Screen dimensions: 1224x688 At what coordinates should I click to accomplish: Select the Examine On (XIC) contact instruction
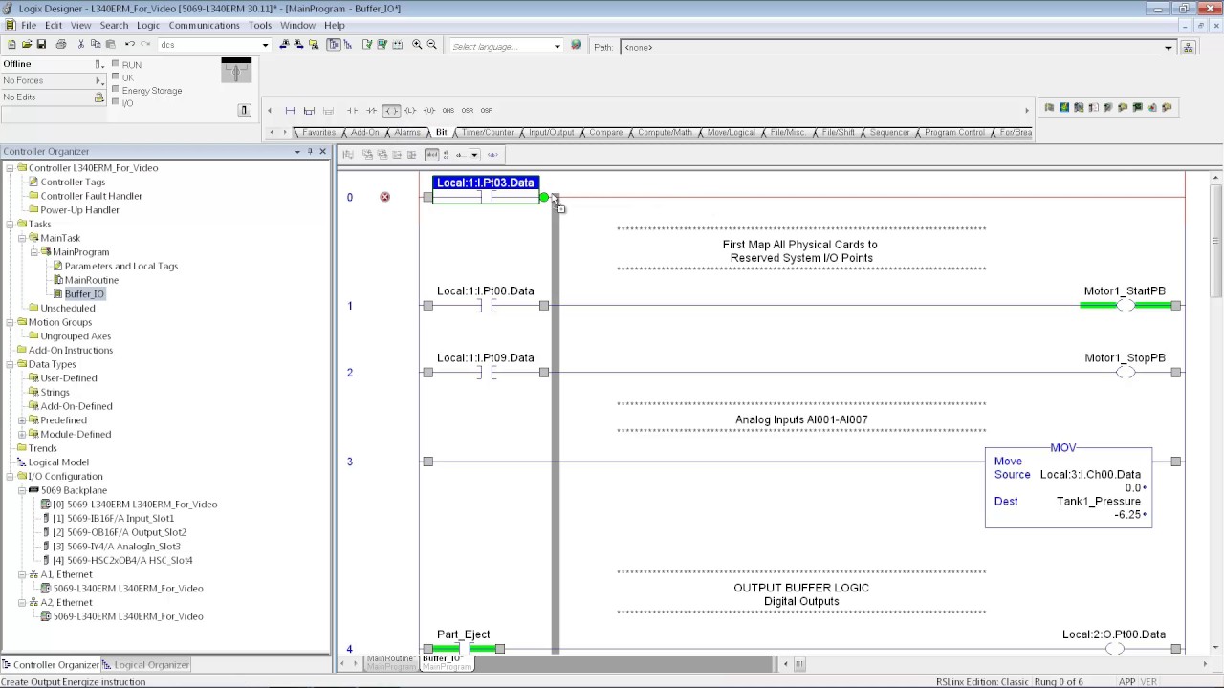coord(352,111)
